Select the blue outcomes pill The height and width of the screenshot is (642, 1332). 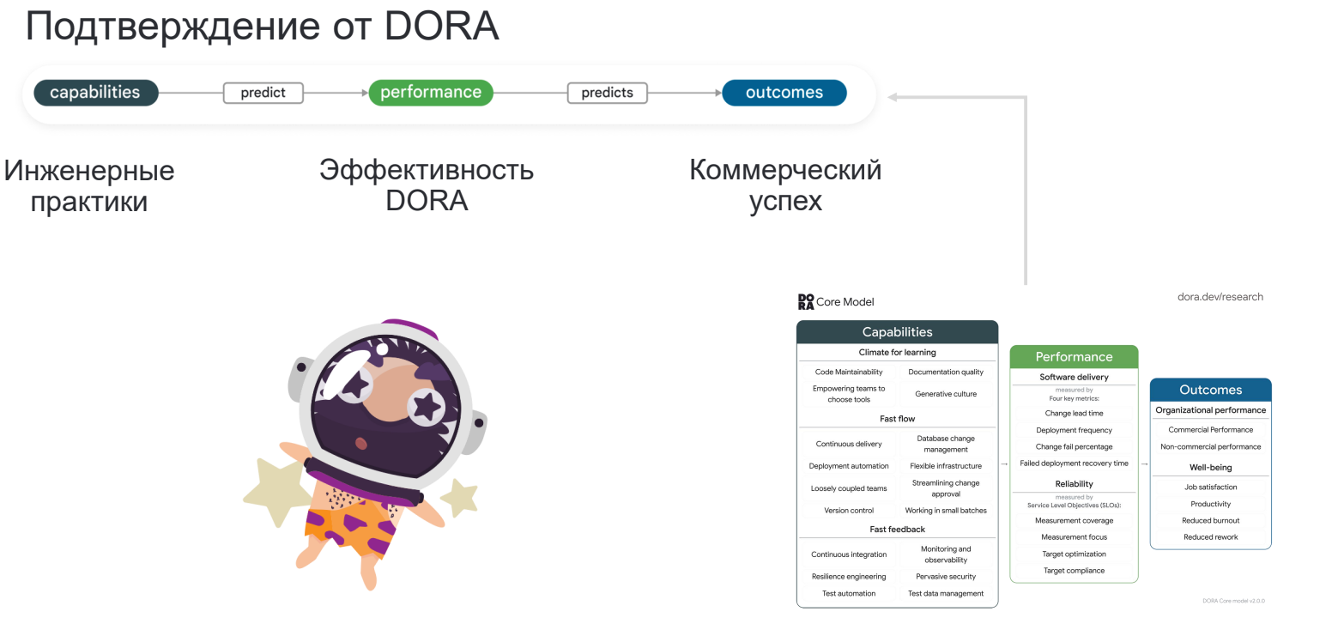click(784, 93)
